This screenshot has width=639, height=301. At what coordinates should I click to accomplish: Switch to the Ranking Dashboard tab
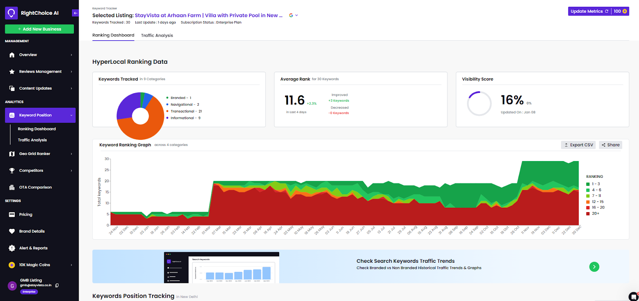point(113,35)
